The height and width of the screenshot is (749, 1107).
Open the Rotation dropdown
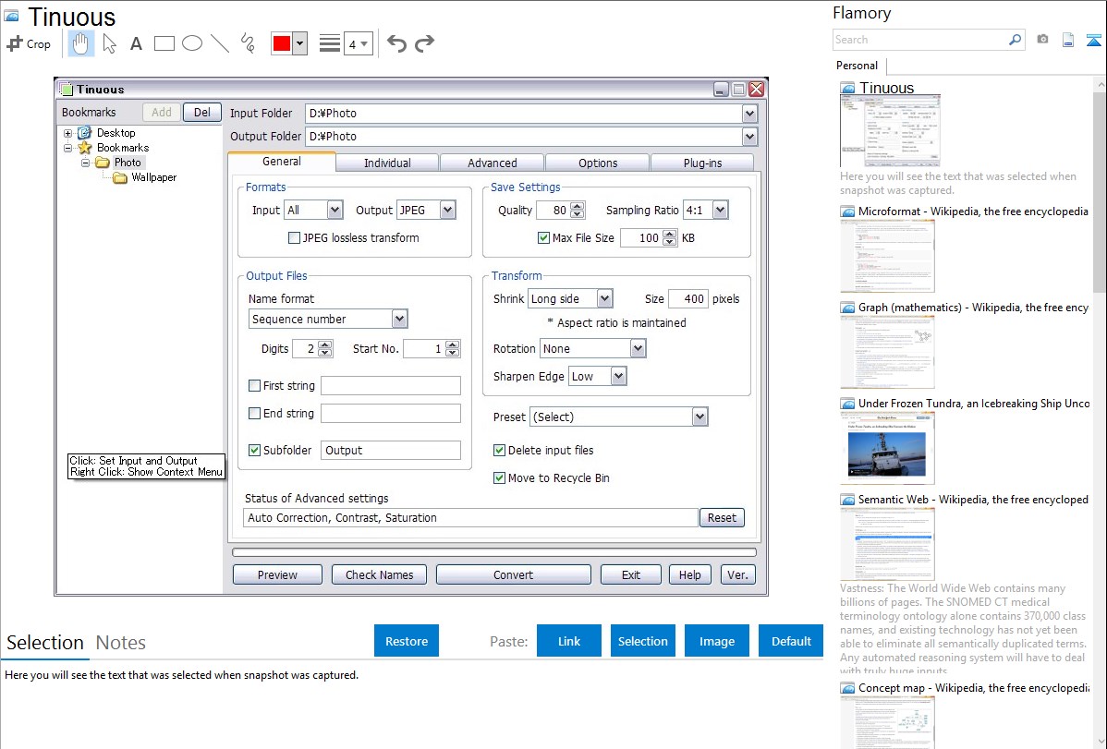click(x=638, y=348)
